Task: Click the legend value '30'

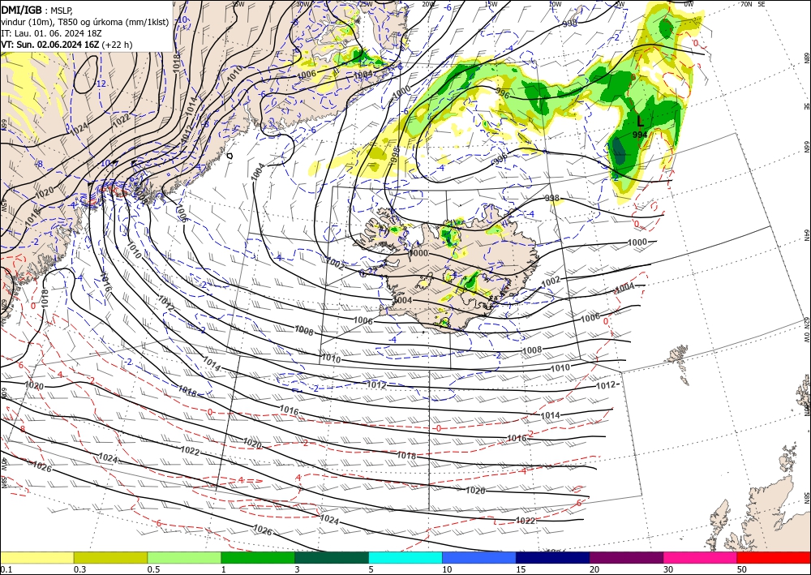Action: pos(668,569)
